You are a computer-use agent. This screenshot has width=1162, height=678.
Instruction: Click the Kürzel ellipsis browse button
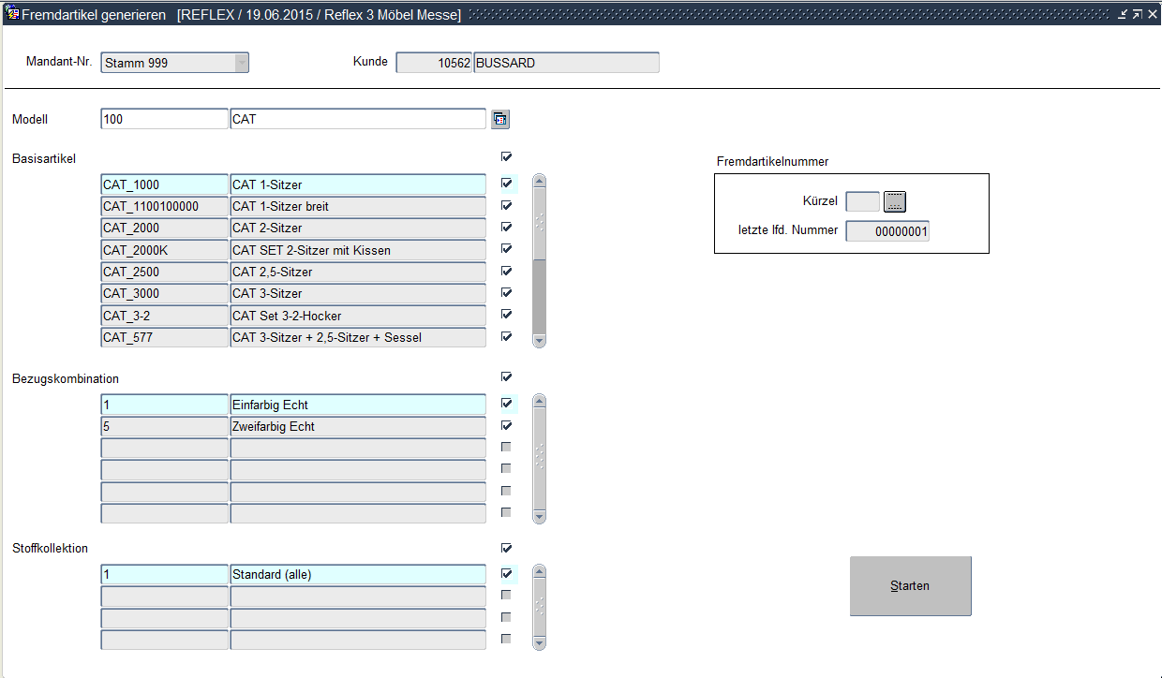895,201
